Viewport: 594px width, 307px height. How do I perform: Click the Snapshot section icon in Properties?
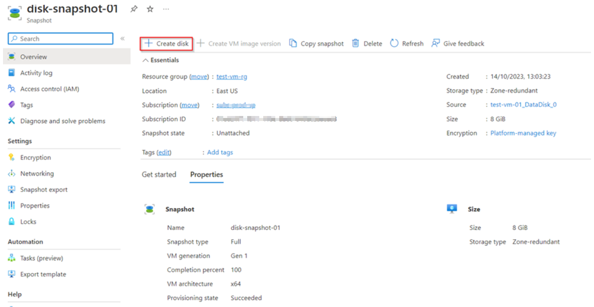(x=150, y=209)
